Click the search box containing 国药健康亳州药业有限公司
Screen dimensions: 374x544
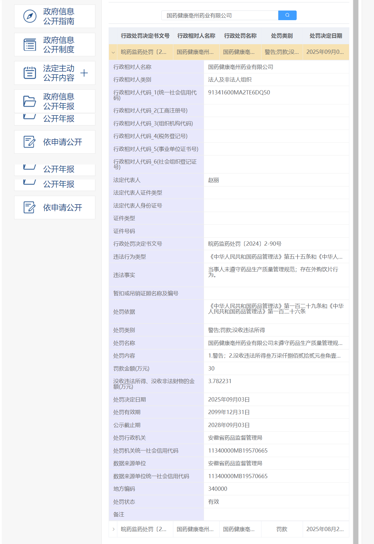[x=220, y=15]
